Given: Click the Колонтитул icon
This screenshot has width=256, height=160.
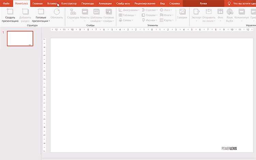Looking at the screenshot, I should [242, 12].
